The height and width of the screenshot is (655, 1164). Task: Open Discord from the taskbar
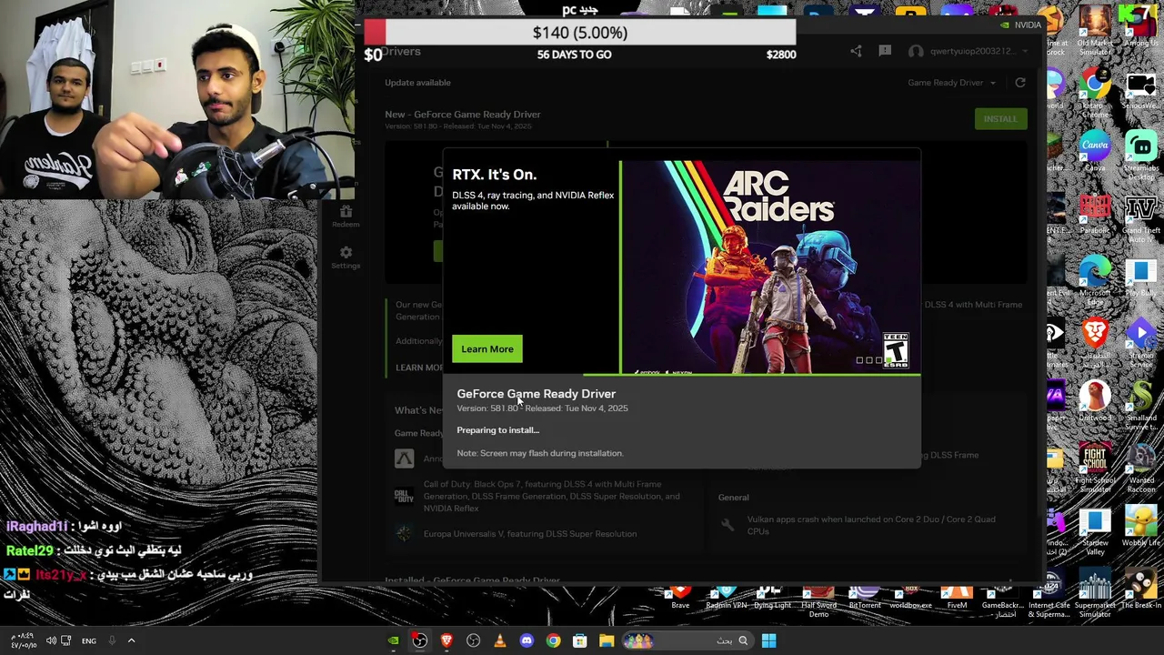click(527, 640)
